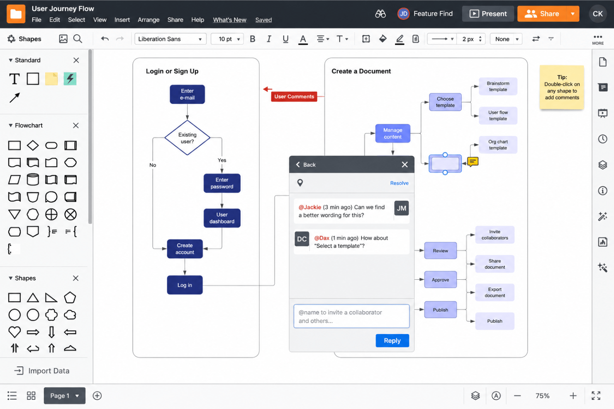614x409 pixels.
Task: Open the arrow line style dropdown
Action: coord(442,39)
